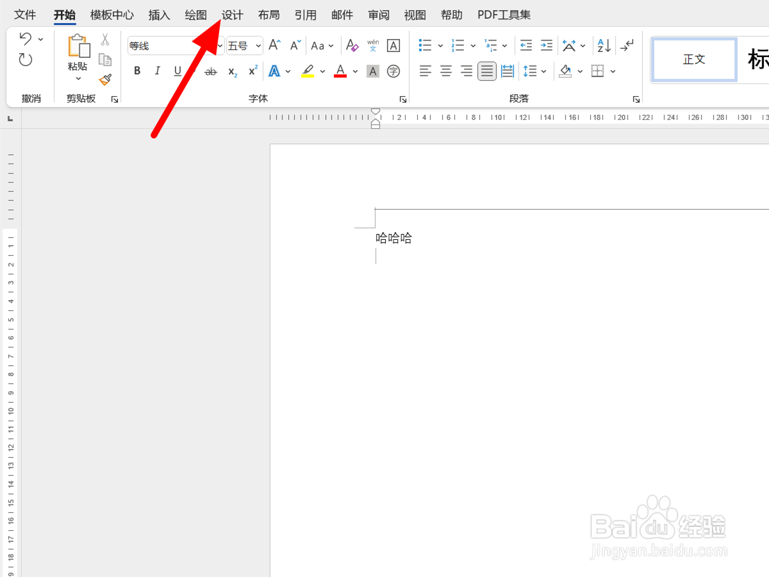Open the multilevel list dropdown arrow
This screenshot has width=769, height=577.
(x=505, y=46)
